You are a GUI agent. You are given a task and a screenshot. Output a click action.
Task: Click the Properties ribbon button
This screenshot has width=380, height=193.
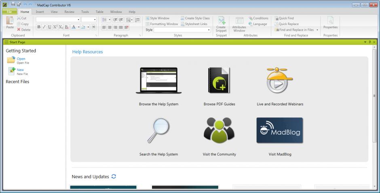point(330,23)
